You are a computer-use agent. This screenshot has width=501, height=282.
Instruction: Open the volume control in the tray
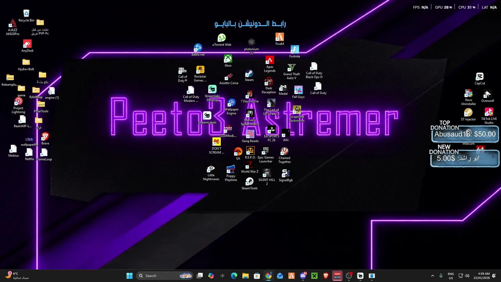(x=467, y=276)
